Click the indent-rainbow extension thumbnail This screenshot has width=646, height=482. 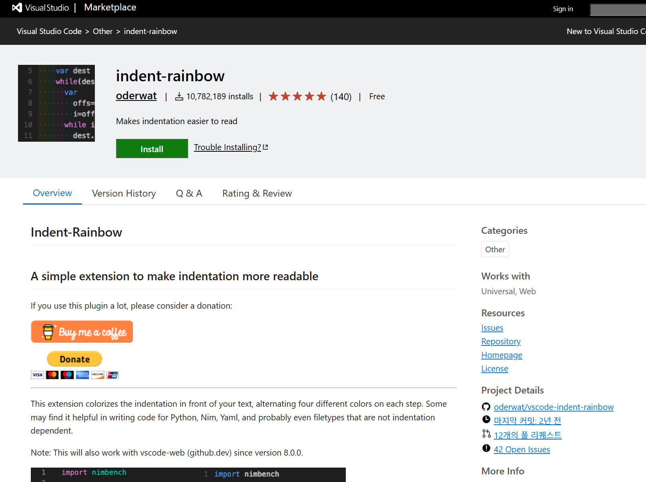tap(56, 103)
